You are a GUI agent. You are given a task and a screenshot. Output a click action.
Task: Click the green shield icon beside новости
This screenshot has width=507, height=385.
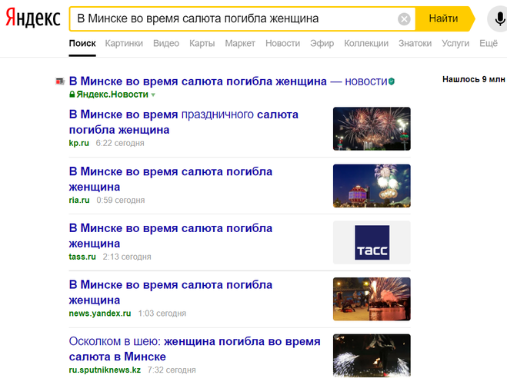click(392, 81)
